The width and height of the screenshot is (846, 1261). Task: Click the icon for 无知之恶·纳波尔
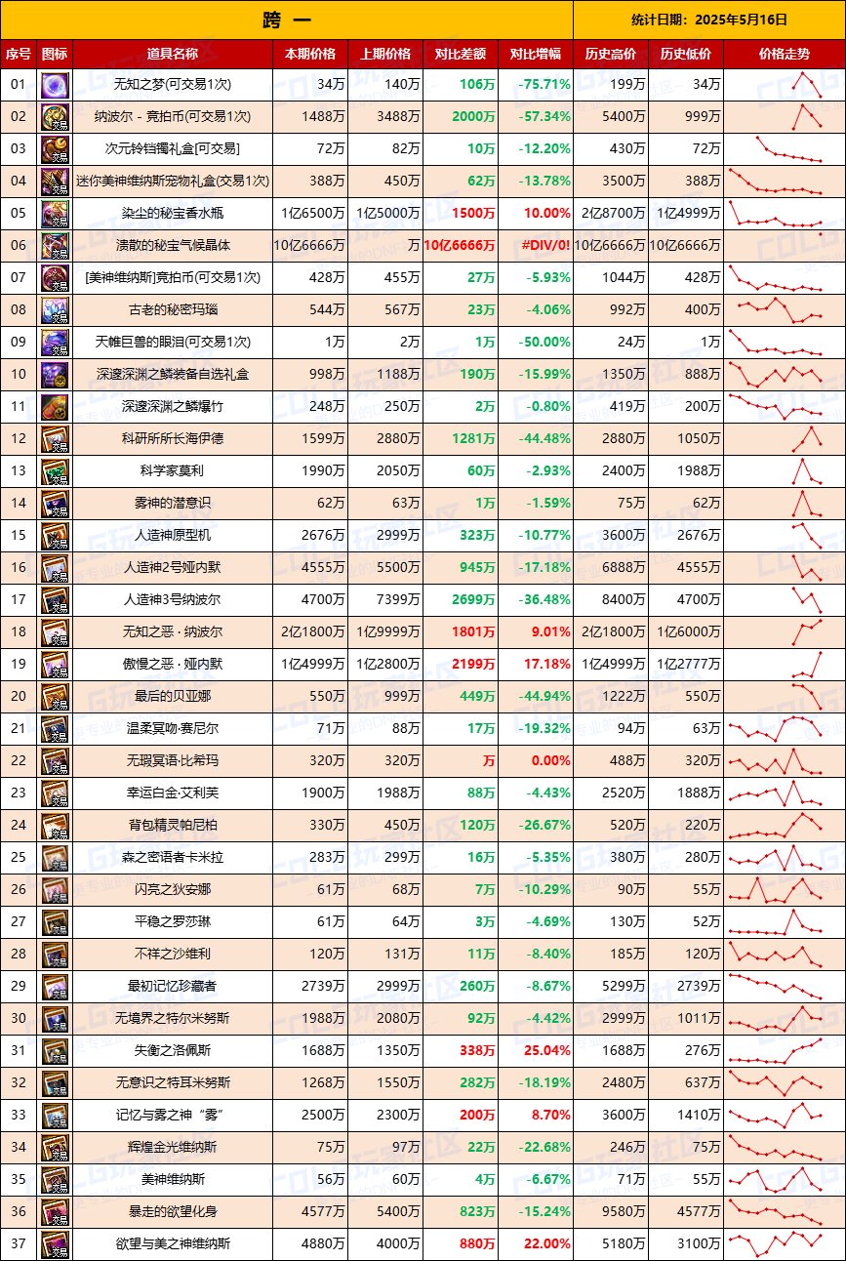tap(55, 632)
